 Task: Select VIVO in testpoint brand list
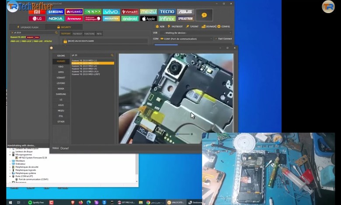[x=61, y=67]
